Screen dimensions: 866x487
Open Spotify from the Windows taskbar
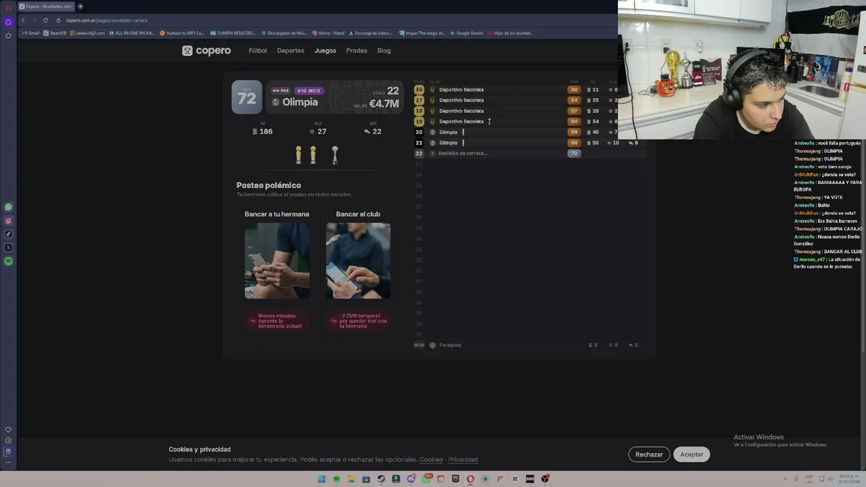click(336, 479)
